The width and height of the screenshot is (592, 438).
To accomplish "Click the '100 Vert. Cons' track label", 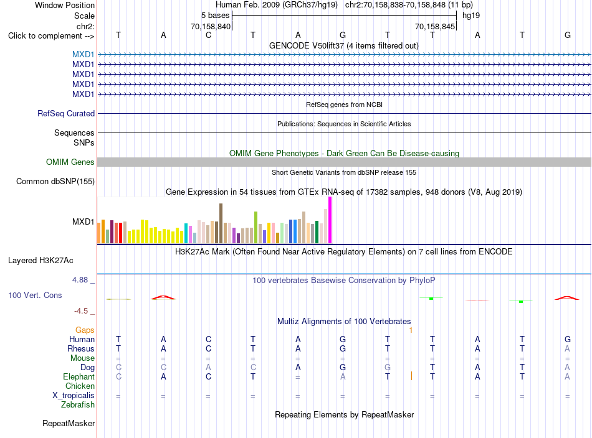I will [x=35, y=295].
